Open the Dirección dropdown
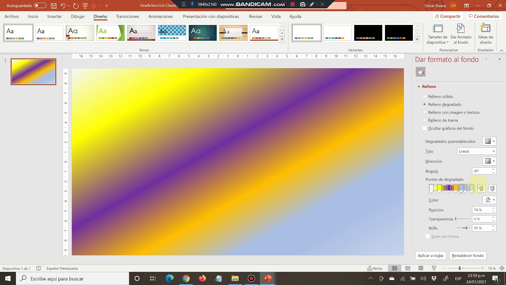The height and width of the screenshot is (285, 506). (489, 161)
